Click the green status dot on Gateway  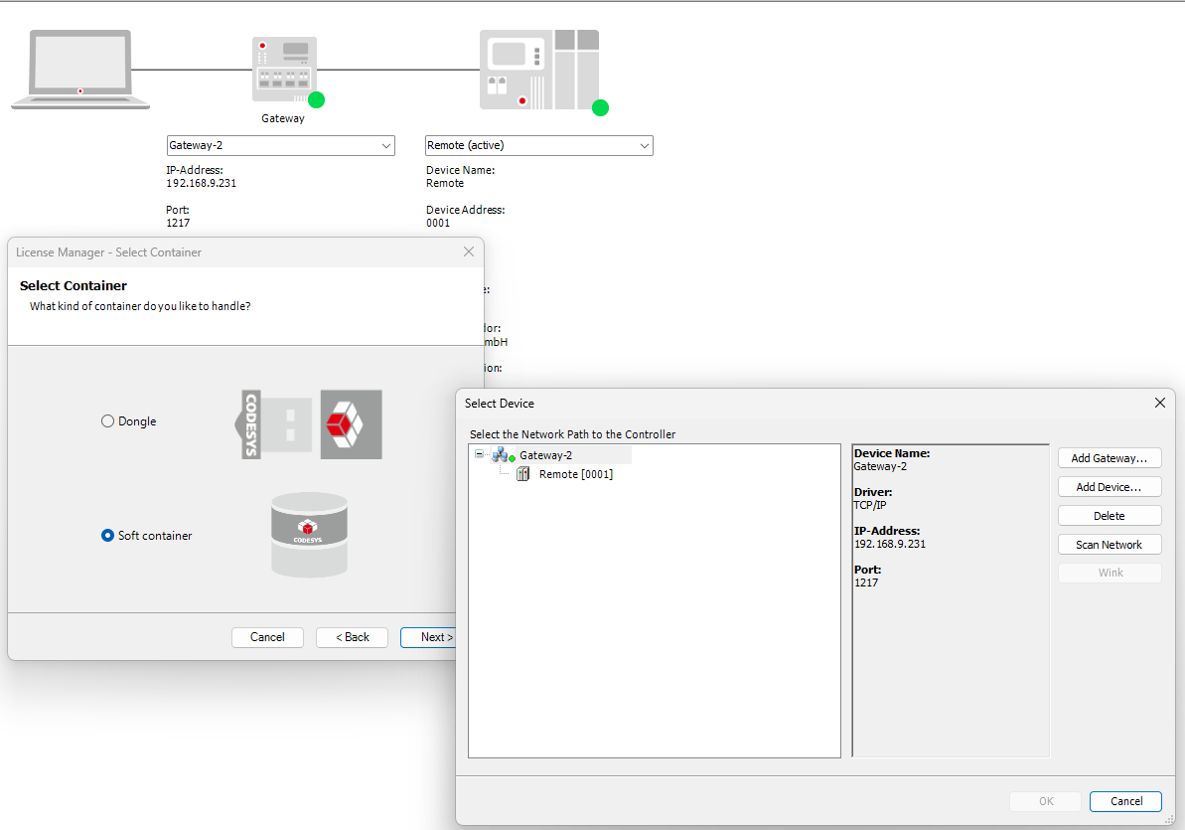point(316,99)
